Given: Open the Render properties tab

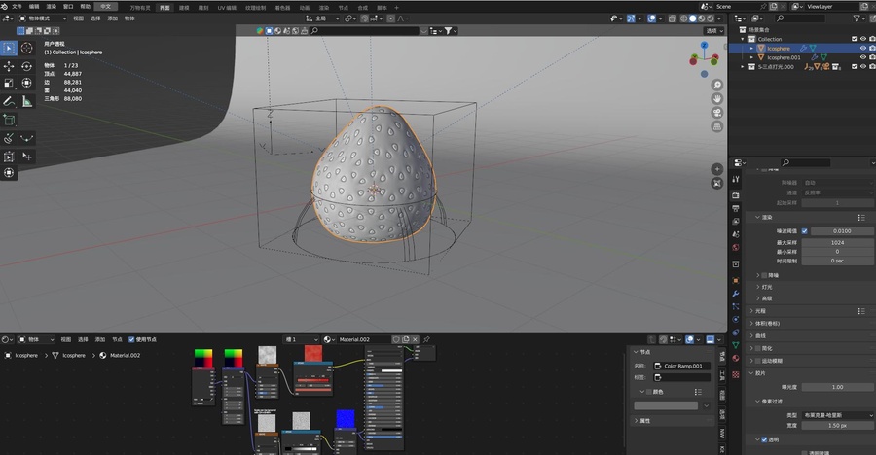Looking at the screenshot, I should pyautogui.click(x=736, y=195).
